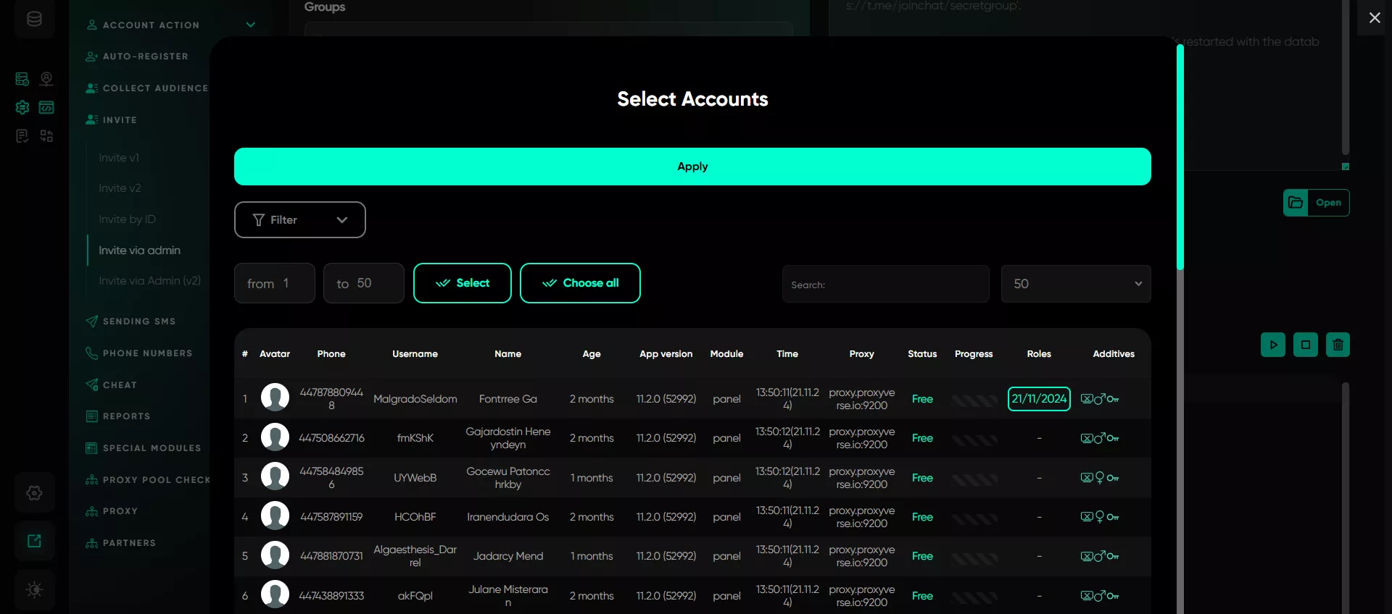The height and width of the screenshot is (614, 1392).
Task: Click the trash delete icon in background panel
Action: 1338,345
